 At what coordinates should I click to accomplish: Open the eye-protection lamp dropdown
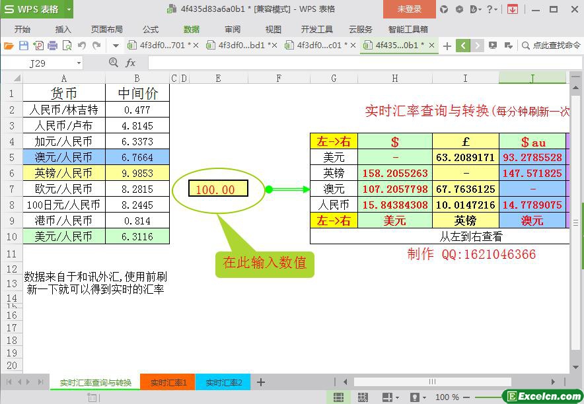[x=417, y=397]
